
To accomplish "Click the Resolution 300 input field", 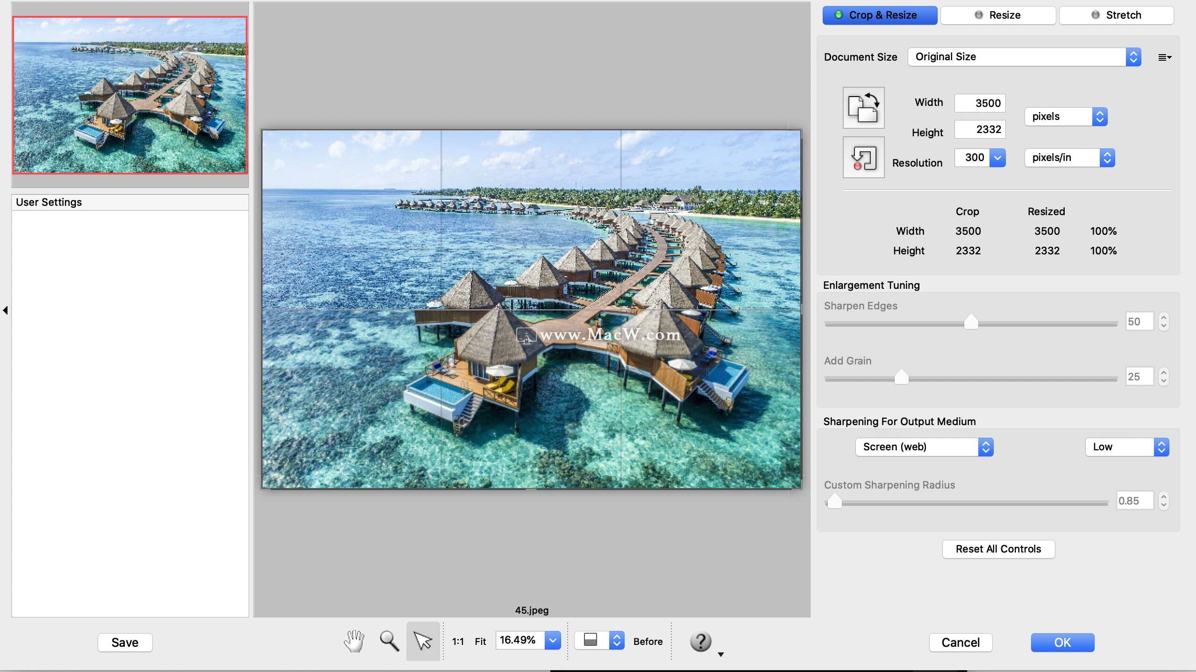I will pyautogui.click(x=972, y=158).
